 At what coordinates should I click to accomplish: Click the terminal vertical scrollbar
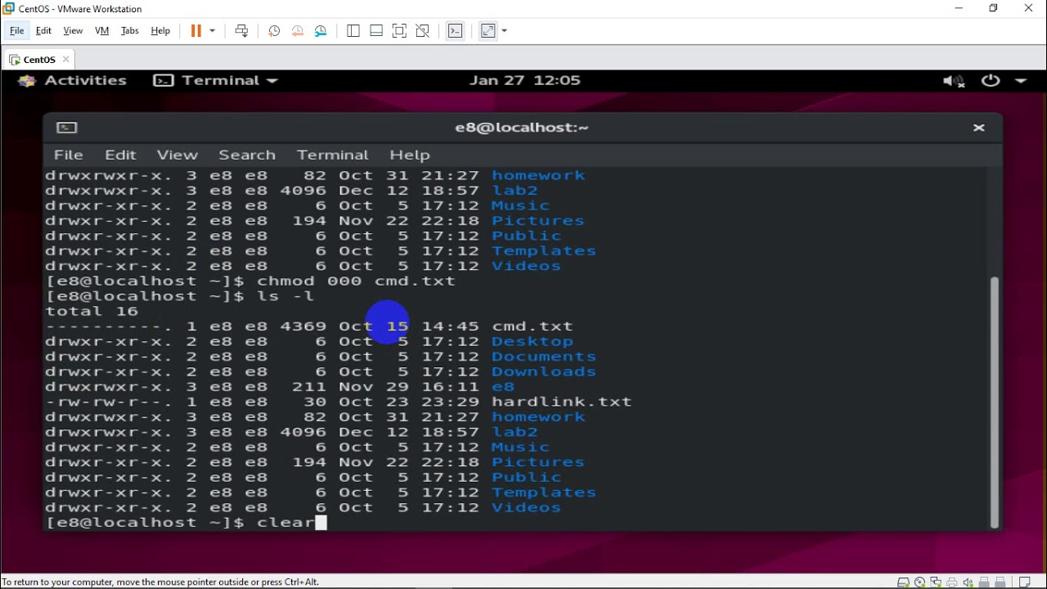[x=995, y=402]
